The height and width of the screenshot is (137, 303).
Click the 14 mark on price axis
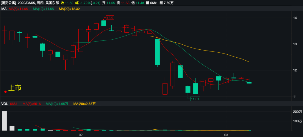(x=294, y=18)
